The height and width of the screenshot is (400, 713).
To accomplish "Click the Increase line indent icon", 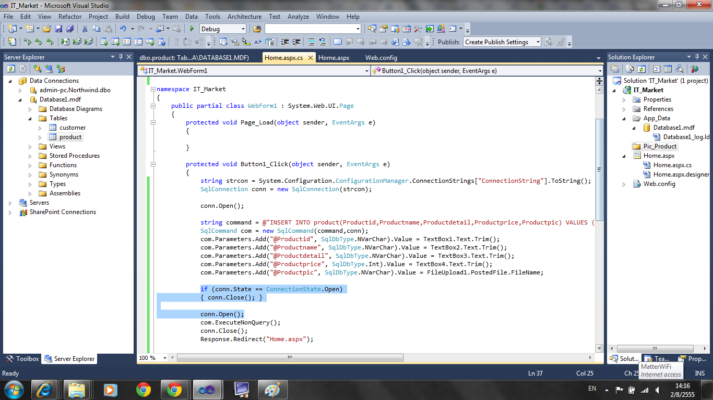I will point(296,42).
